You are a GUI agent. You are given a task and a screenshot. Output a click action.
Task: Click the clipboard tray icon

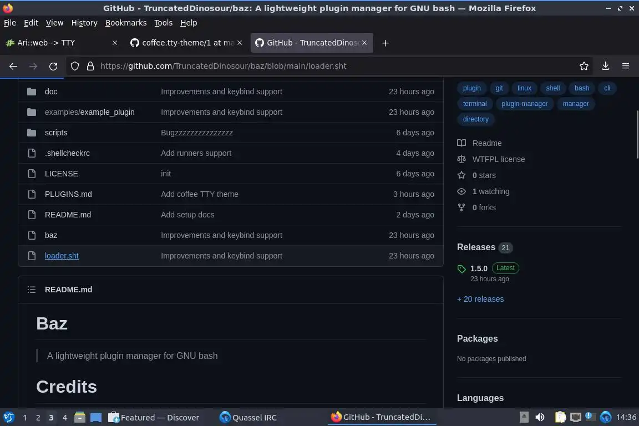(560, 417)
